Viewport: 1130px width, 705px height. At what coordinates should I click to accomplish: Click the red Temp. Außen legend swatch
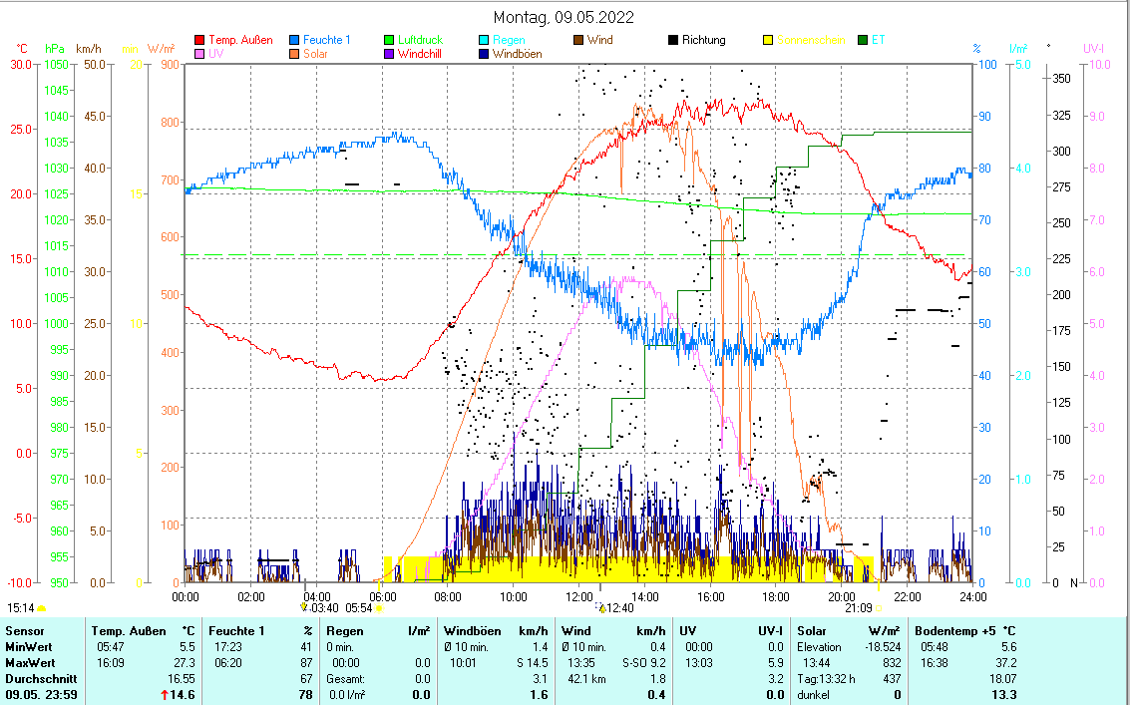tap(199, 41)
